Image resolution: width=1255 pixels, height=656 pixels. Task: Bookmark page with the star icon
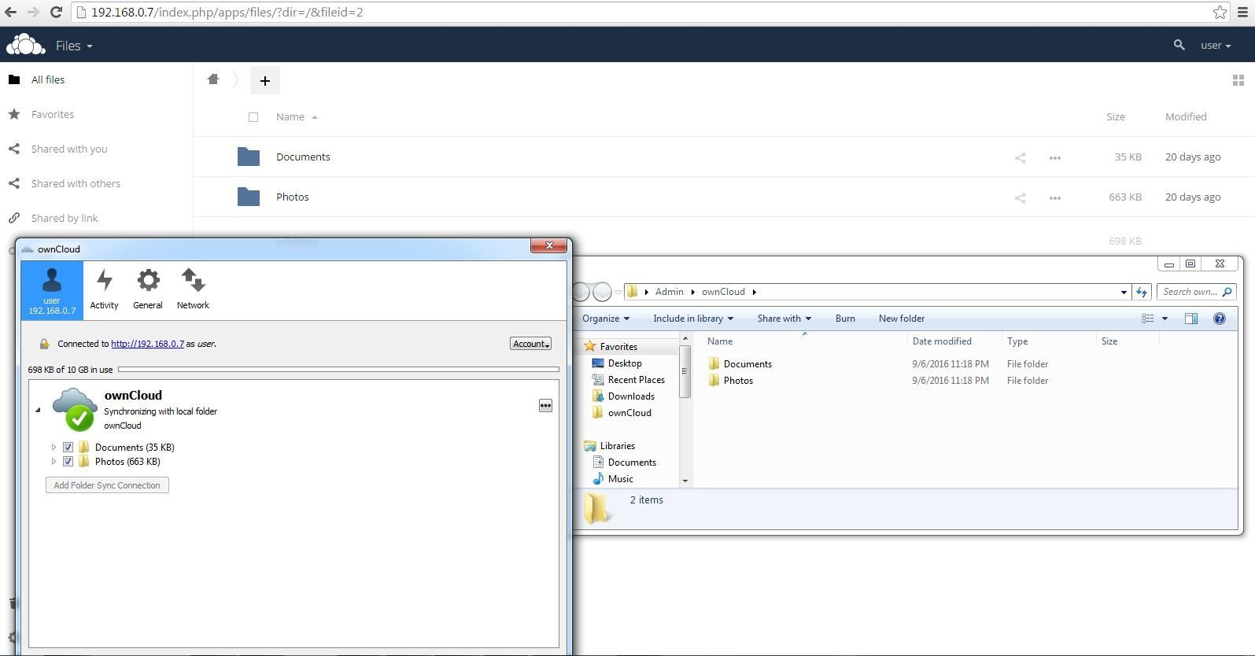pos(1220,12)
